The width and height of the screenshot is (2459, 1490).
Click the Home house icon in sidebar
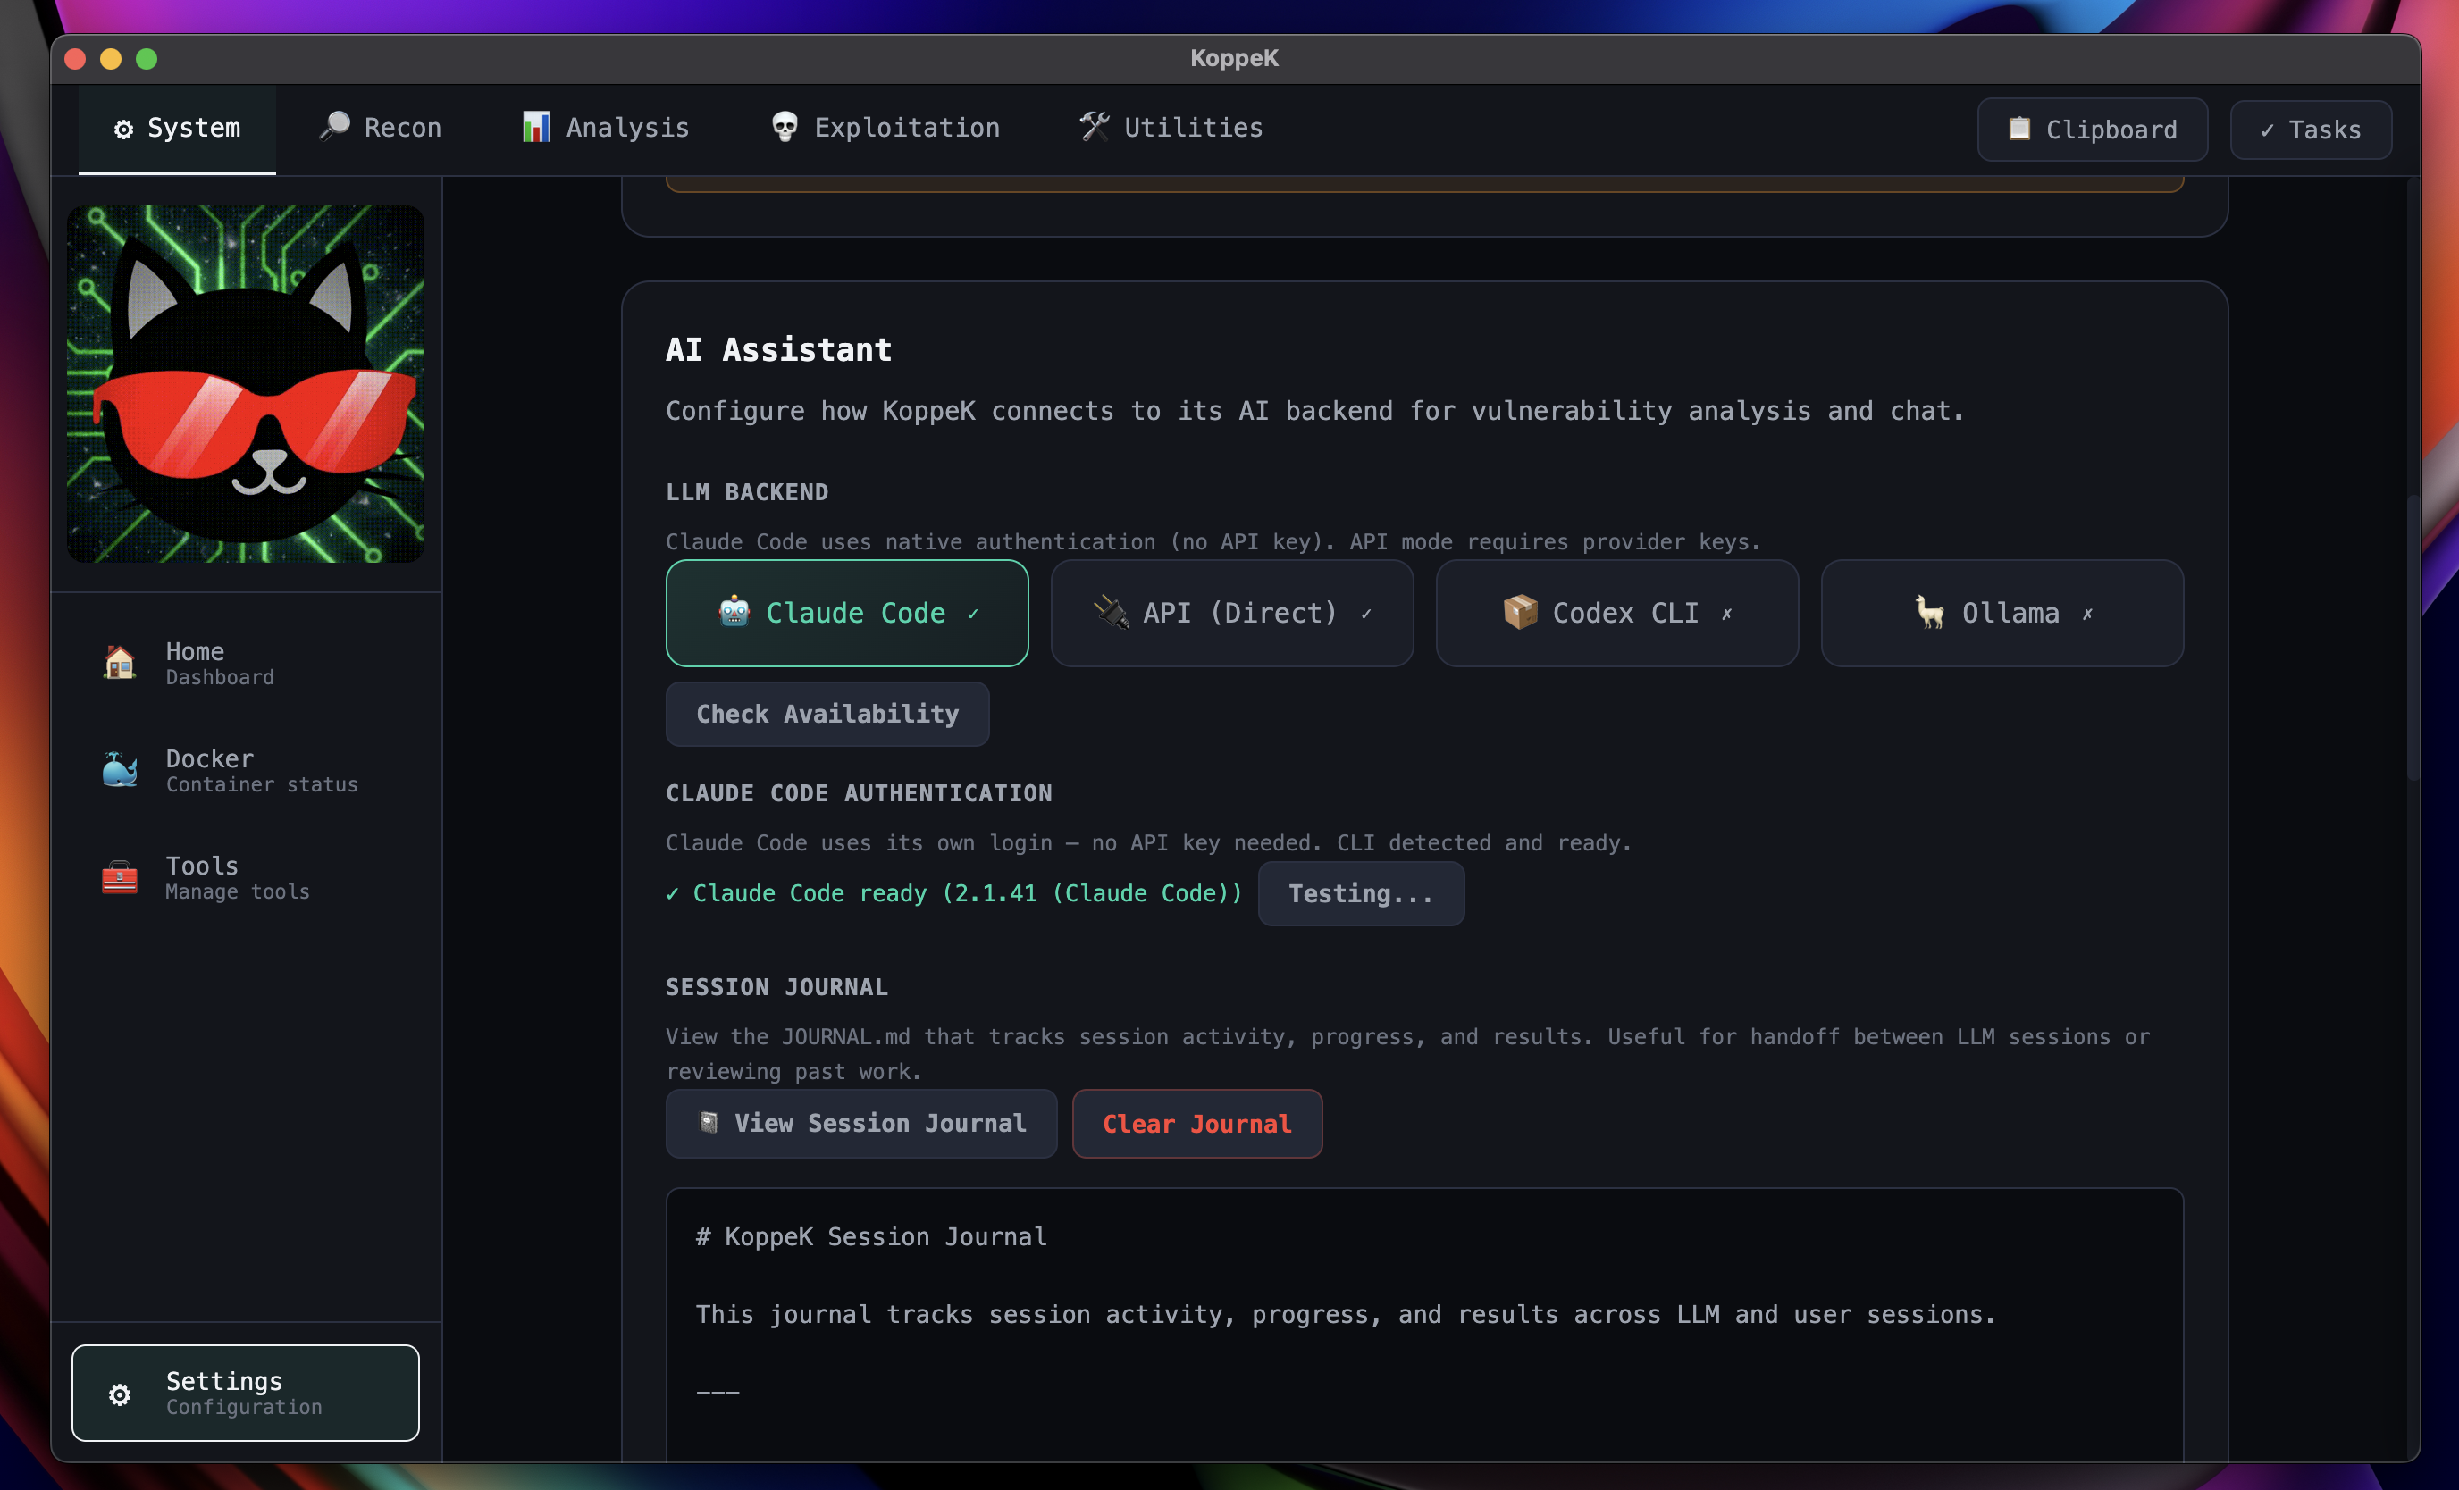click(120, 663)
